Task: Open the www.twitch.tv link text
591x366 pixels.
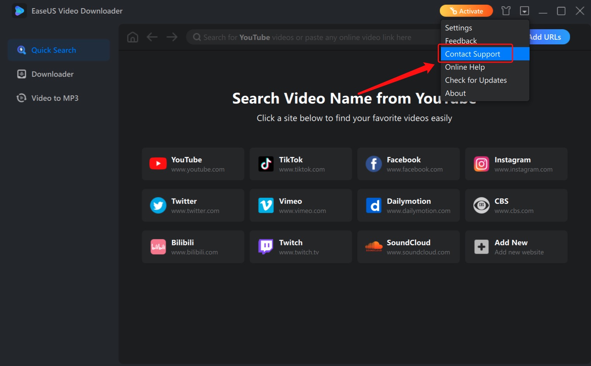Action: point(299,252)
